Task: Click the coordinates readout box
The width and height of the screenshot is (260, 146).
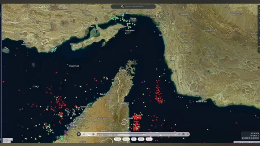Action: pyautogui.click(x=250, y=136)
